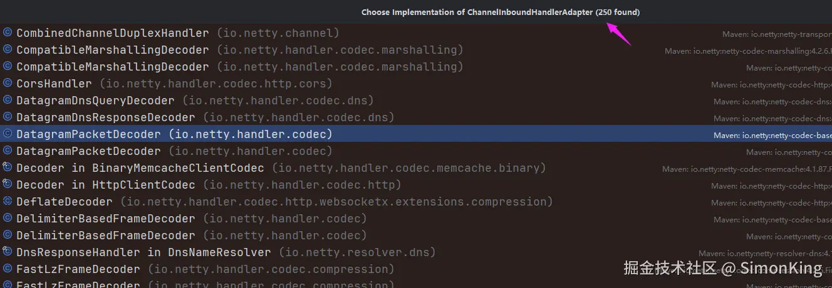Screen dimensions: 832x288
Task: Click the inner-class icon for Decoder in BinaryMemcacheClientCodec
Action: tap(8, 167)
